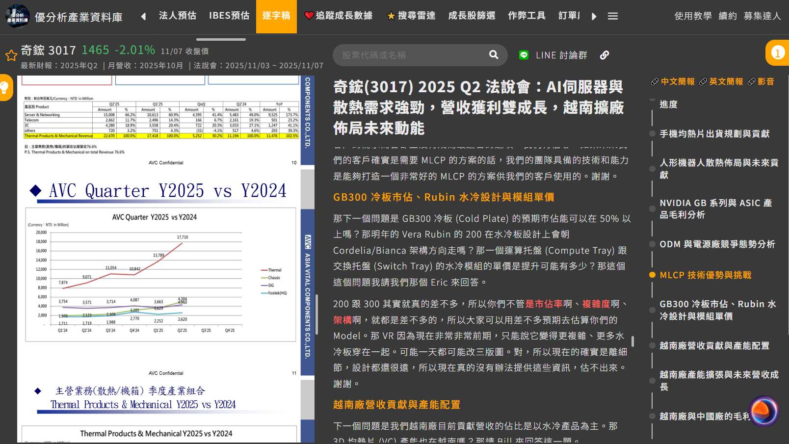789x444 pixels.
Task: Click the green LINE chat icon
Action: [524, 55]
